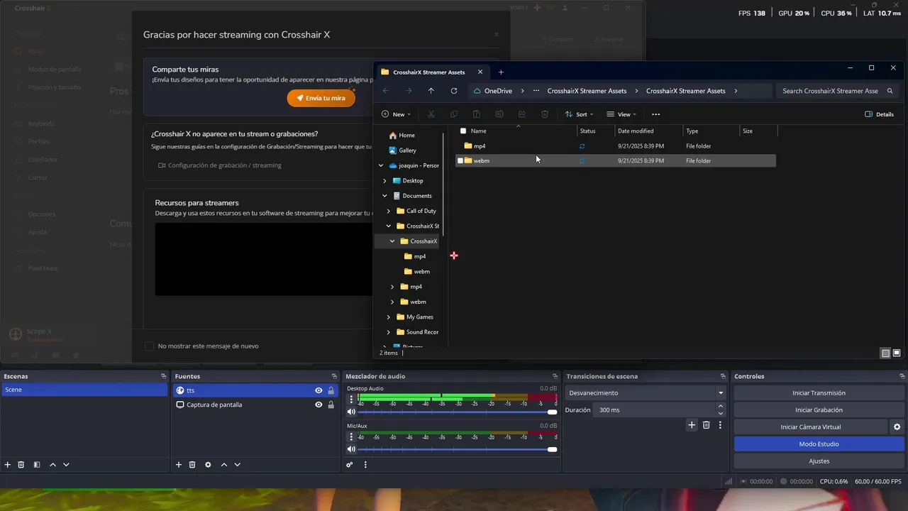
Task: Add a scene transition with plus icon
Action: click(x=692, y=425)
